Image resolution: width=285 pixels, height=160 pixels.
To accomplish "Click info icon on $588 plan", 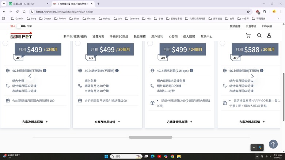I will click(262, 70).
